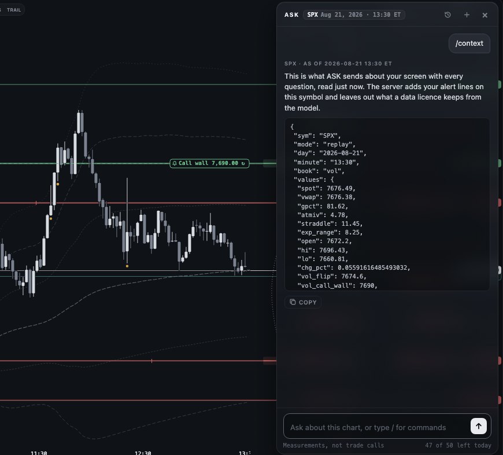Viewport: 503px width, 455px height.
Task: Click the '"book": "vol"' JSON line
Action: pyautogui.click(x=319, y=171)
